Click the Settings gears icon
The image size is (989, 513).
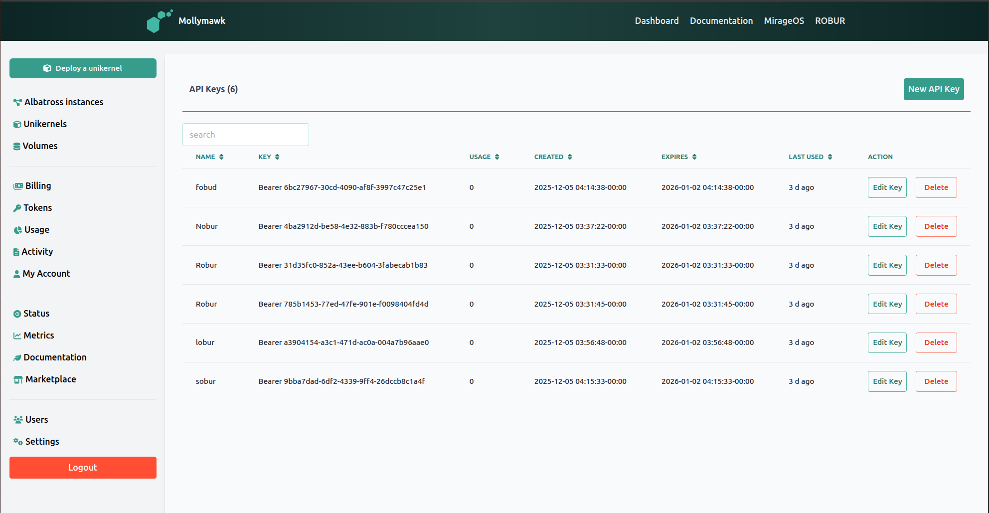click(18, 442)
